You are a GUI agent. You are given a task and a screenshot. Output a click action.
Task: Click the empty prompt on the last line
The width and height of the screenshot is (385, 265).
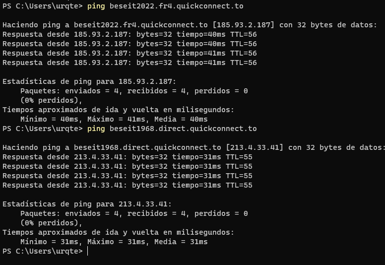click(x=87, y=251)
